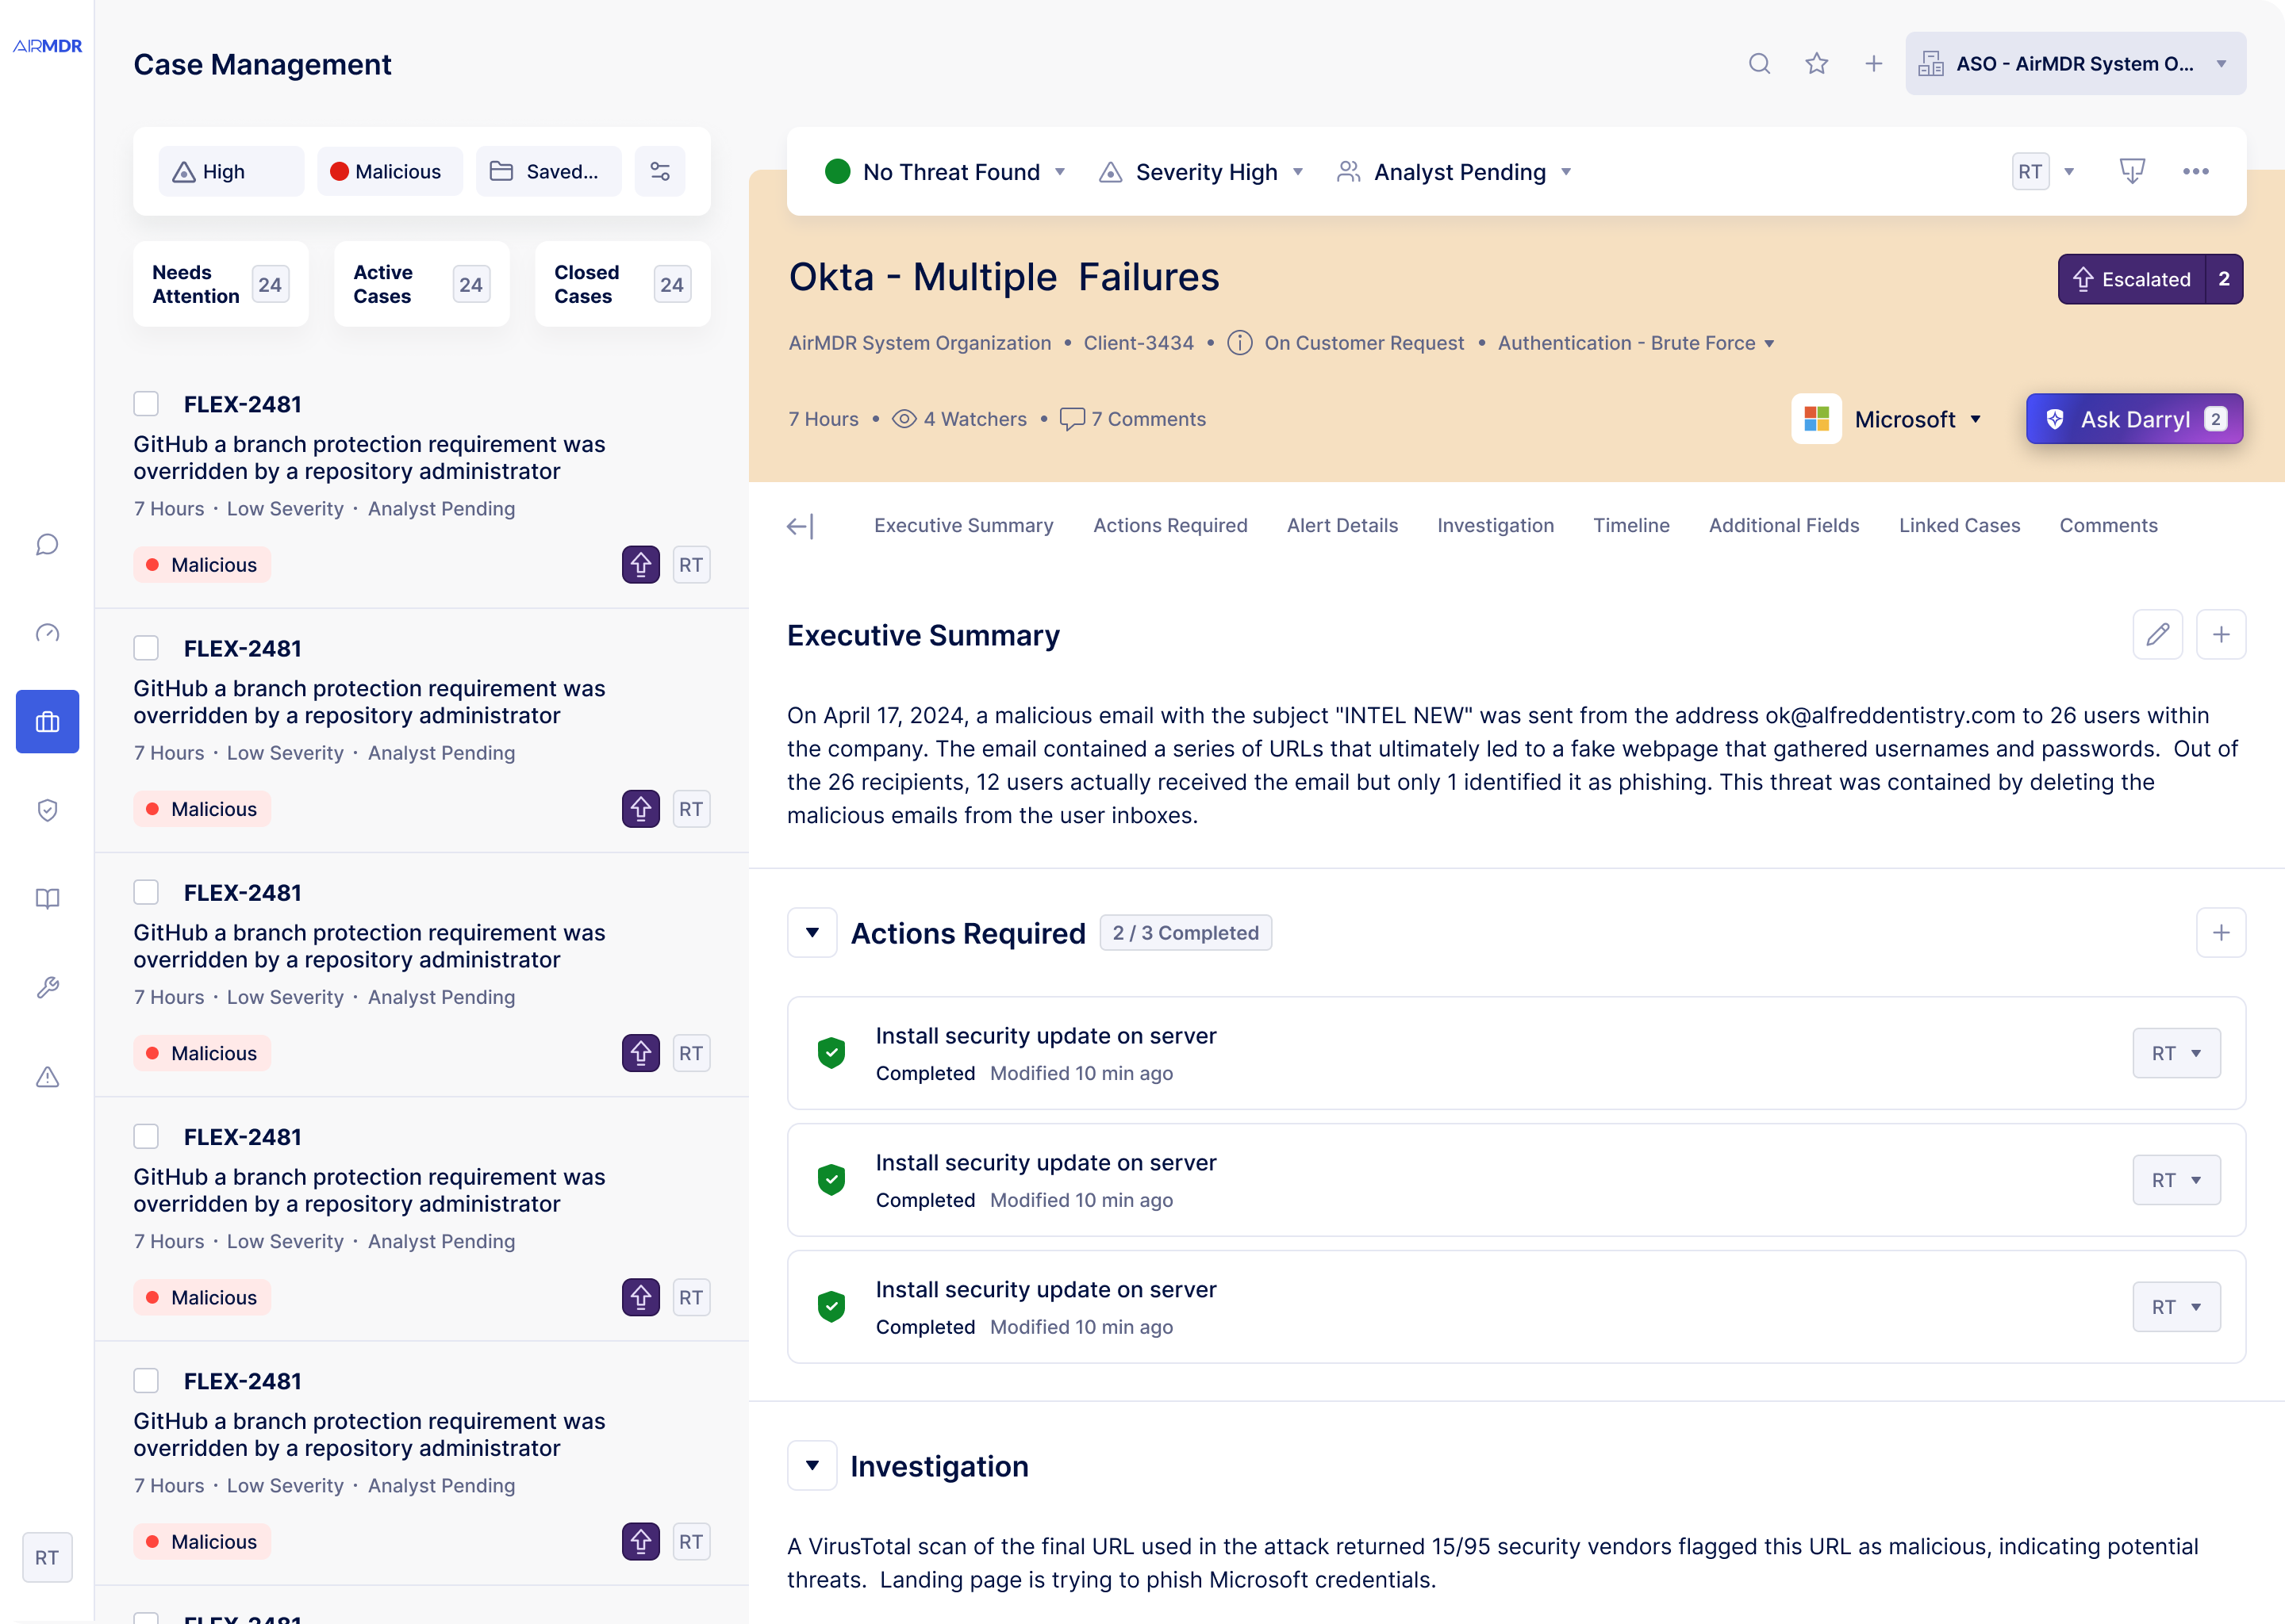Open the filter settings toggle icon
2285x1624 pixels.
pyautogui.click(x=659, y=171)
